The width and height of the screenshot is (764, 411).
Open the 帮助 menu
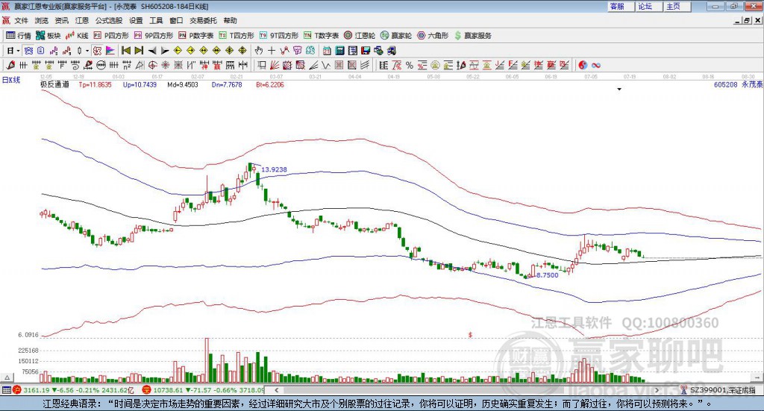point(230,20)
